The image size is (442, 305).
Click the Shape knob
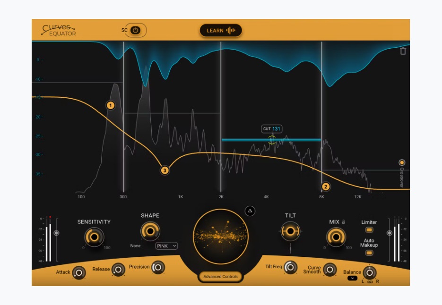pos(150,231)
